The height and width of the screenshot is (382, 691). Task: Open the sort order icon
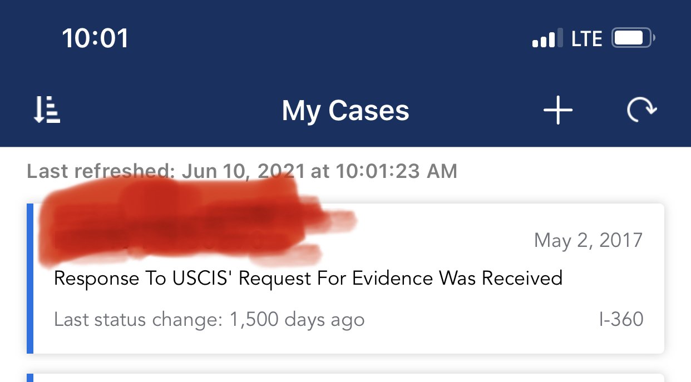pos(47,110)
